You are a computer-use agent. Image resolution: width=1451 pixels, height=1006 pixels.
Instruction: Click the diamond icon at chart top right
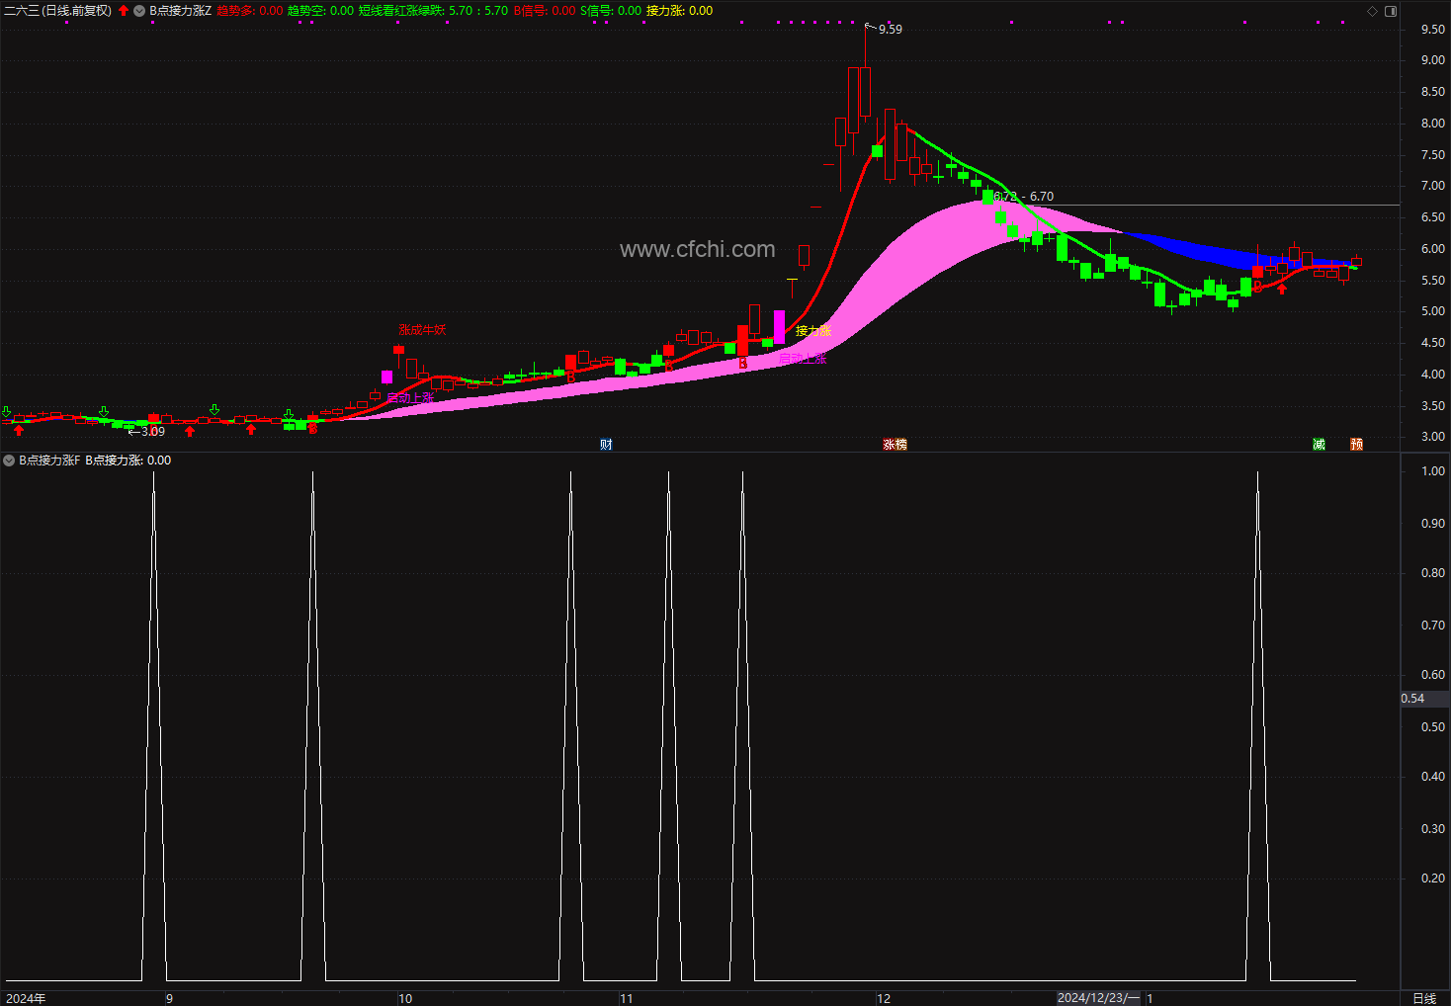[x=1372, y=11]
